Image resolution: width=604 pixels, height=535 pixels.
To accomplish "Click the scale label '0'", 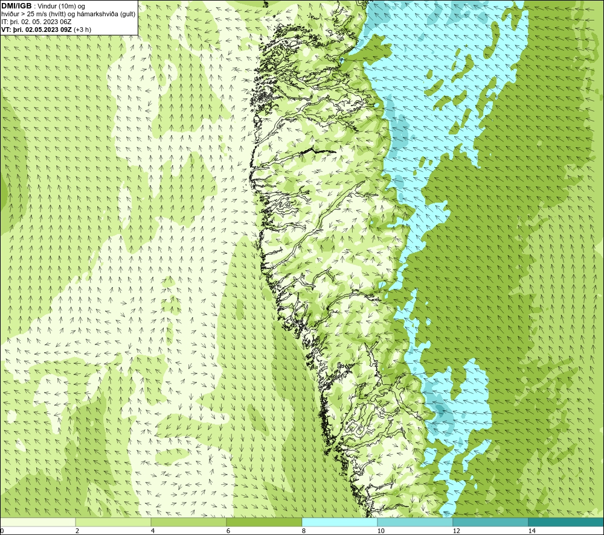I will pyautogui.click(x=2, y=531).
